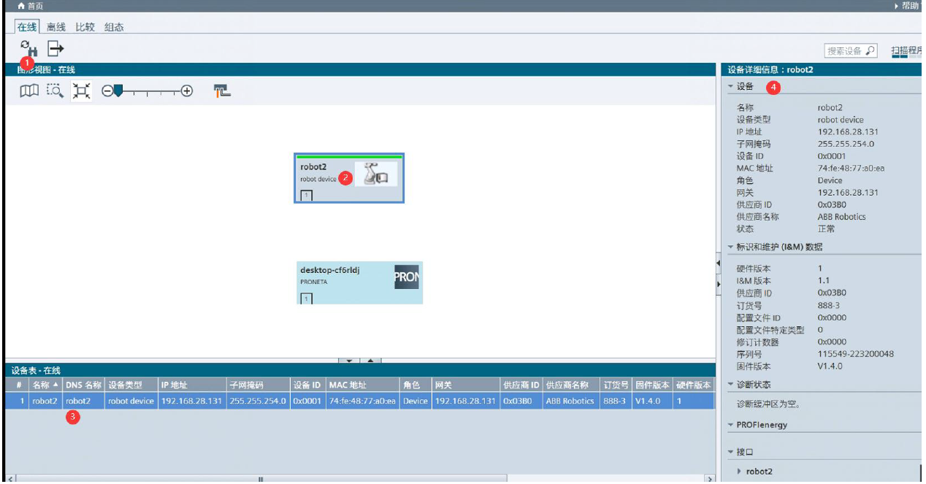
Task: Click the 扫描程序 link
Action: tap(906, 51)
